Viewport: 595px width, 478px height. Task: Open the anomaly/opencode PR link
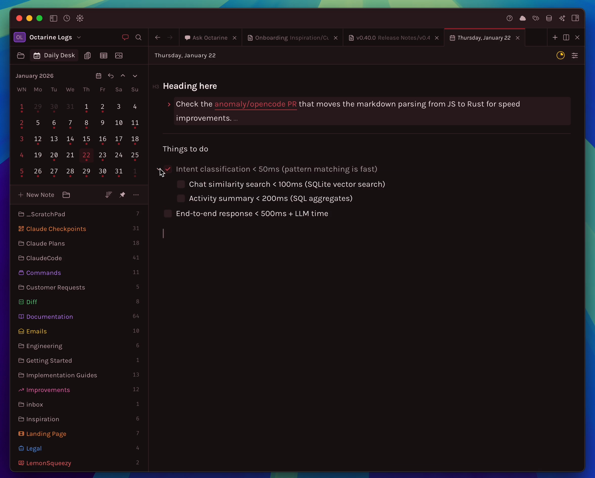255,104
